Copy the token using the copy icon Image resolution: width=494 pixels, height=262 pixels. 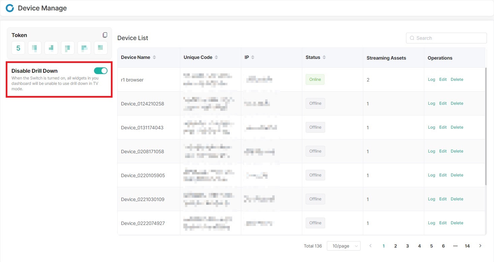[x=105, y=35]
